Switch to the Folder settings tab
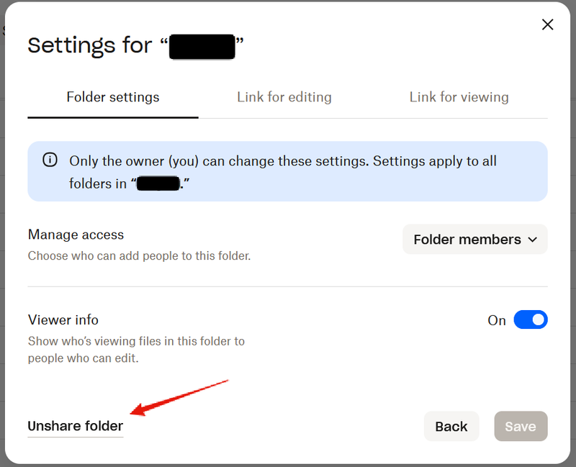Screen dimensions: 576x467 pos(113,97)
